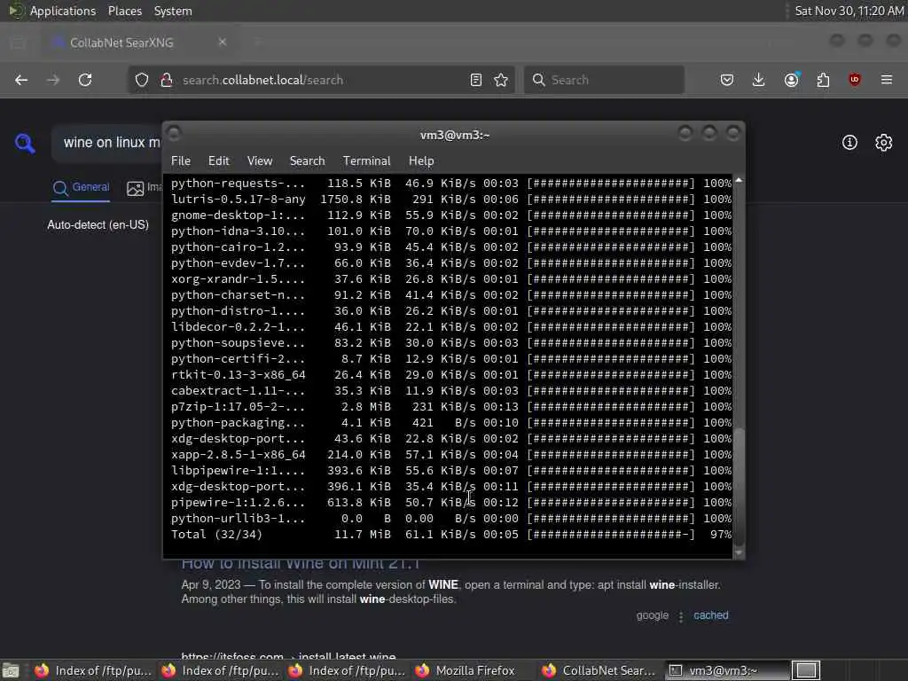Viewport: 908px width, 681px height.
Task: Click the lutris-0.5.17-8-any line in terminal
Action: coord(451,200)
